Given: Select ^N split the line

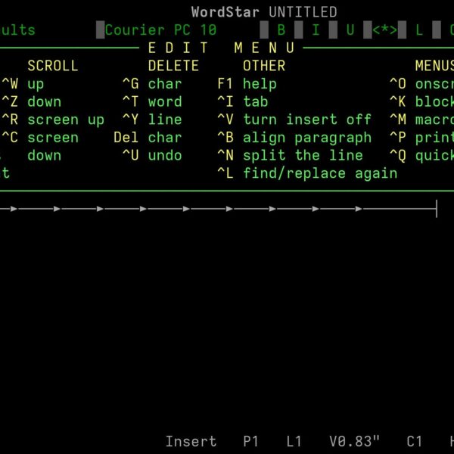Looking at the screenshot, I should tap(290, 155).
